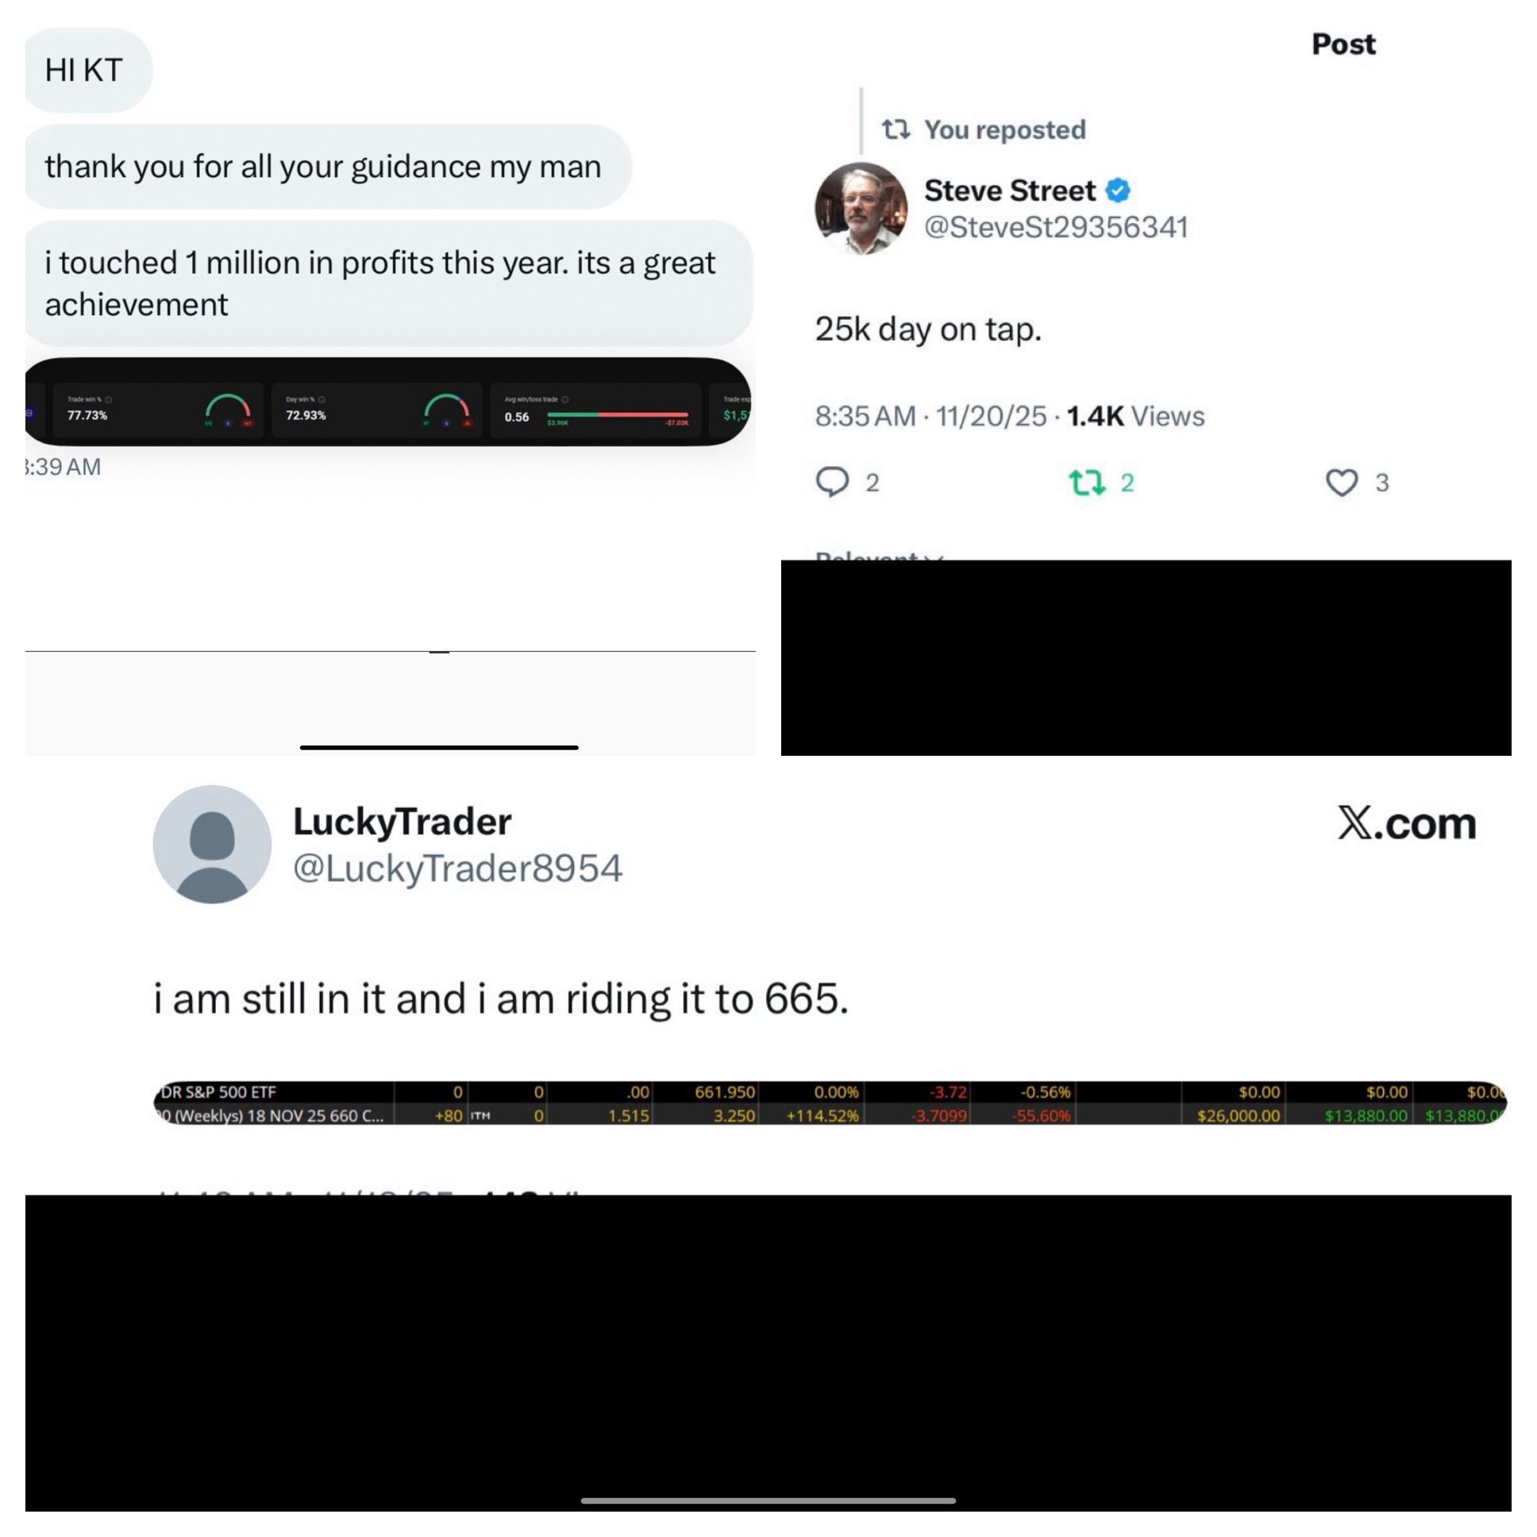Tap the green repost icon
Image resolution: width=1537 pixels, height=1537 pixels.
[1086, 482]
